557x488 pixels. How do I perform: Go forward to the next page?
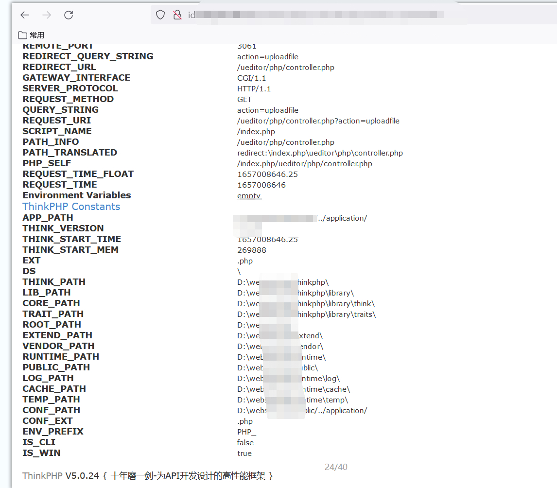click(x=47, y=15)
